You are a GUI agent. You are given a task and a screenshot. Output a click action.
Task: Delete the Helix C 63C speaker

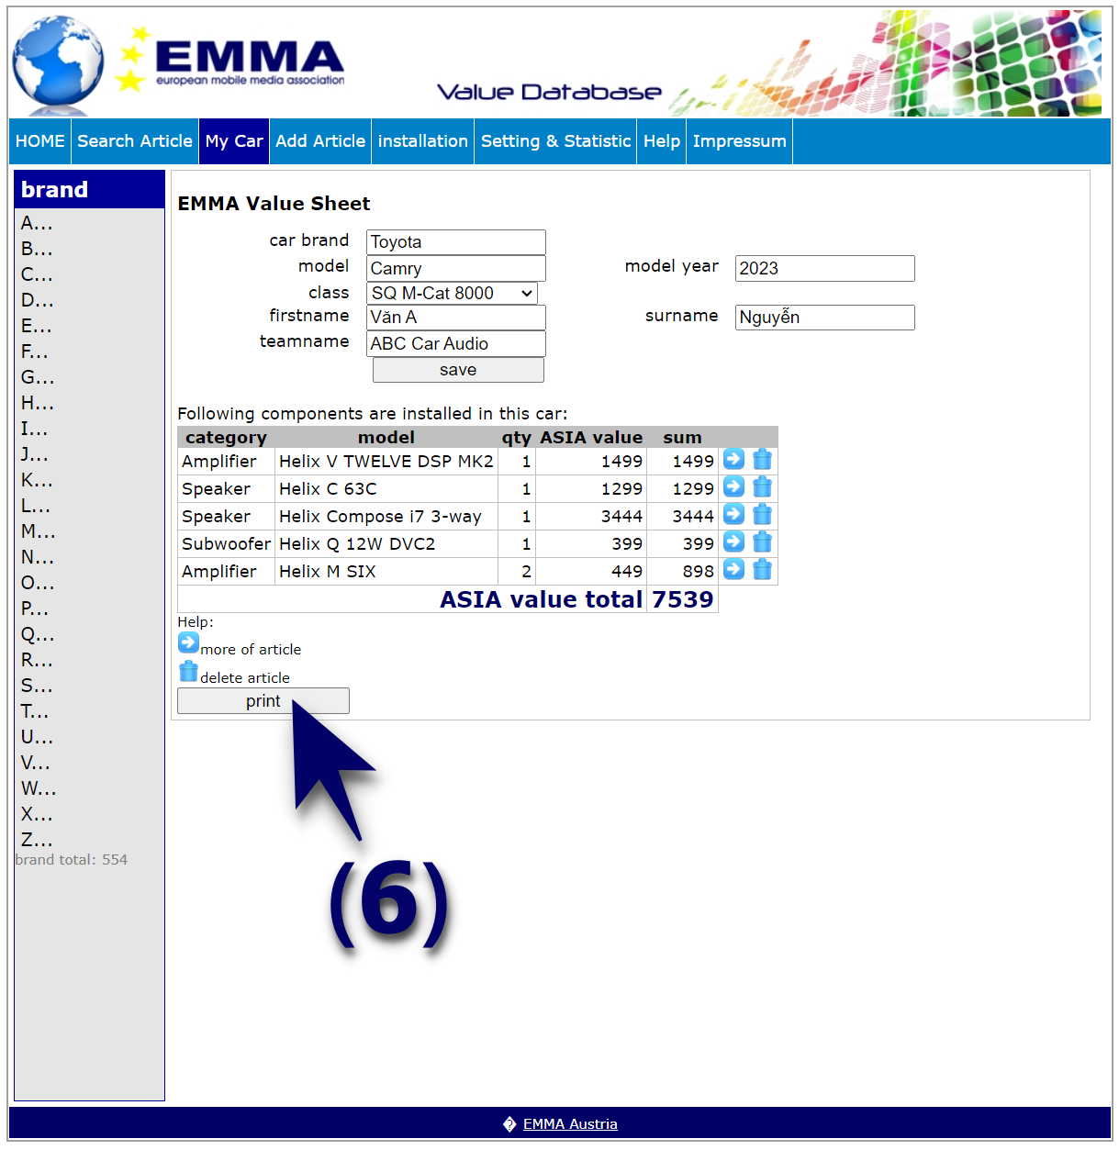click(x=762, y=486)
